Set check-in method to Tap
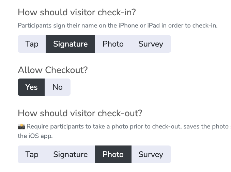The width and height of the screenshot is (231, 172). pyautogui.click(x=32, y=44)
